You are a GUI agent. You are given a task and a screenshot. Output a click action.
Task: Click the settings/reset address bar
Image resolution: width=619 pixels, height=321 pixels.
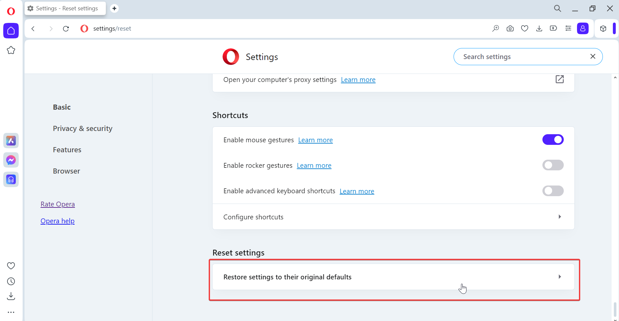click(112, 29)
